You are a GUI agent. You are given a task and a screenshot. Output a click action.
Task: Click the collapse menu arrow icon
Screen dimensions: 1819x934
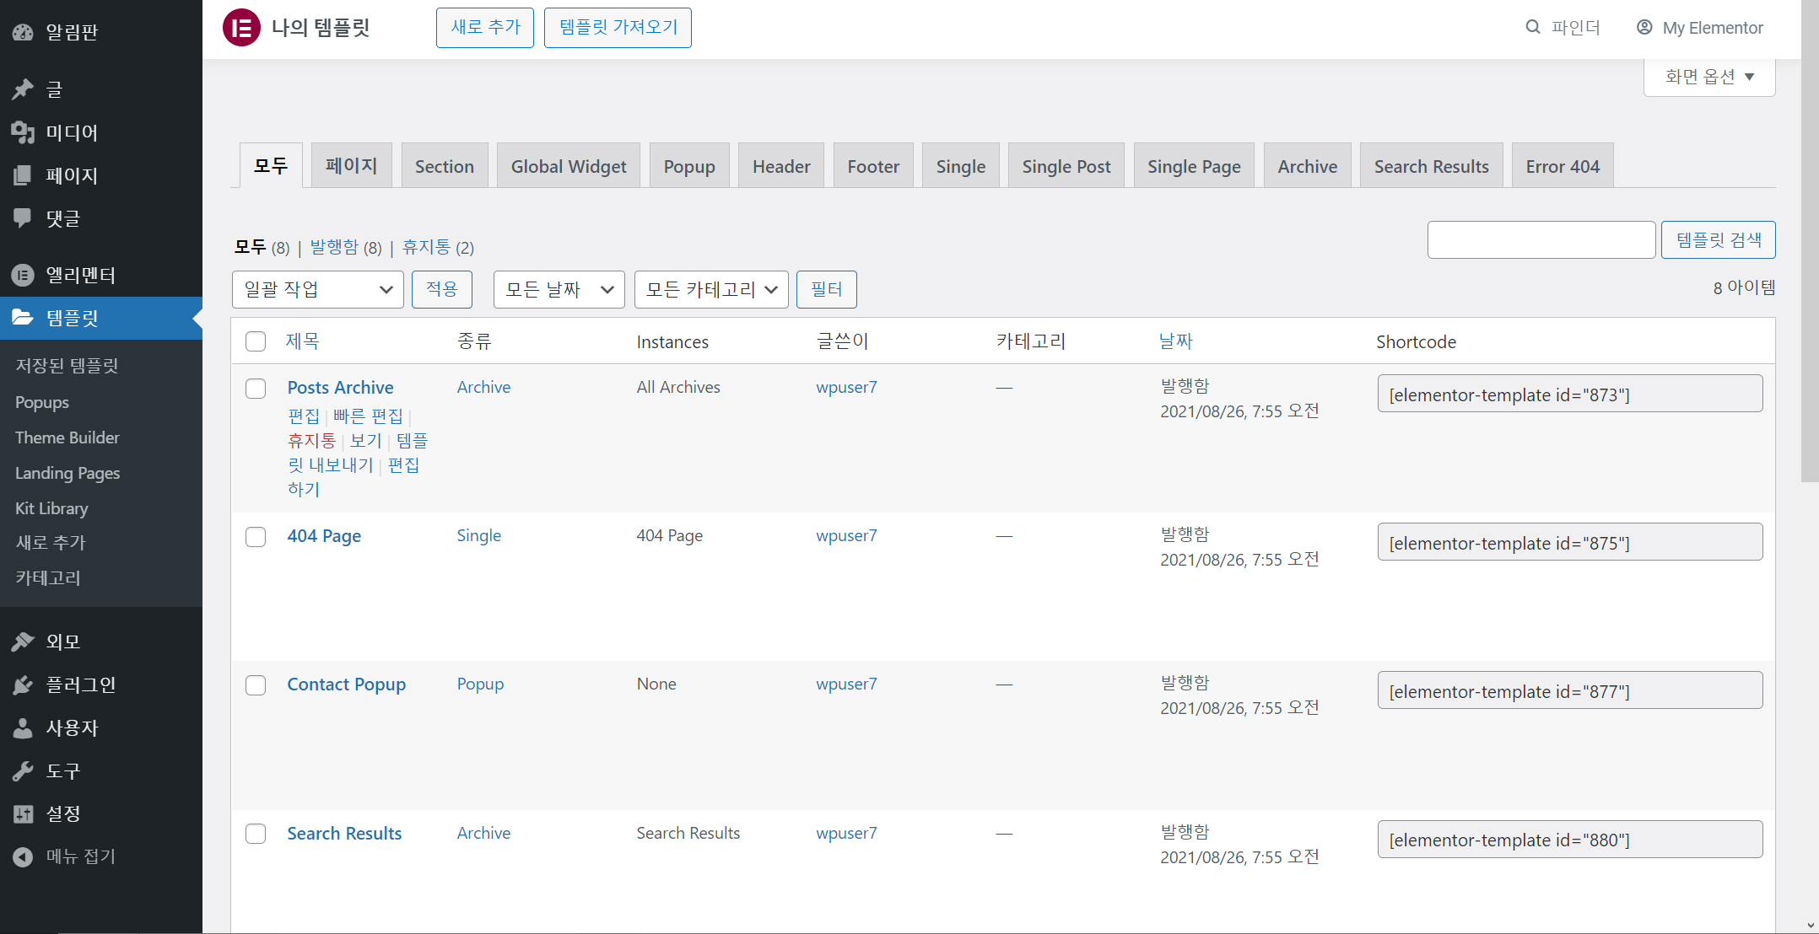click(23, 856)
